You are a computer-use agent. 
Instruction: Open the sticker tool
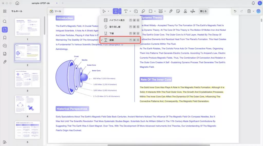click(x=178, y=11)
